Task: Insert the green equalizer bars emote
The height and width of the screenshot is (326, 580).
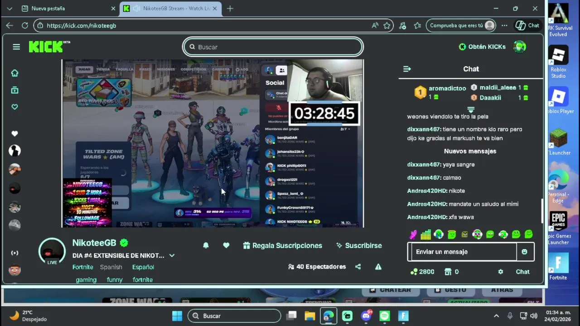Action: click(x=425, y=235)
